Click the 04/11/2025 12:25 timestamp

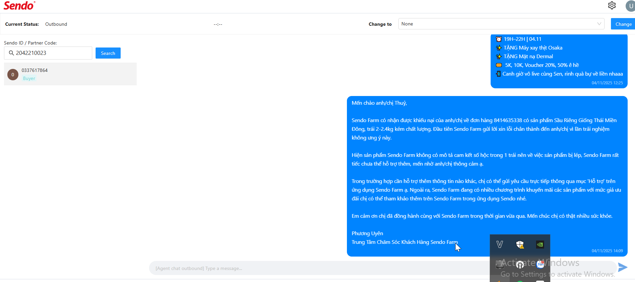point(607,83)
